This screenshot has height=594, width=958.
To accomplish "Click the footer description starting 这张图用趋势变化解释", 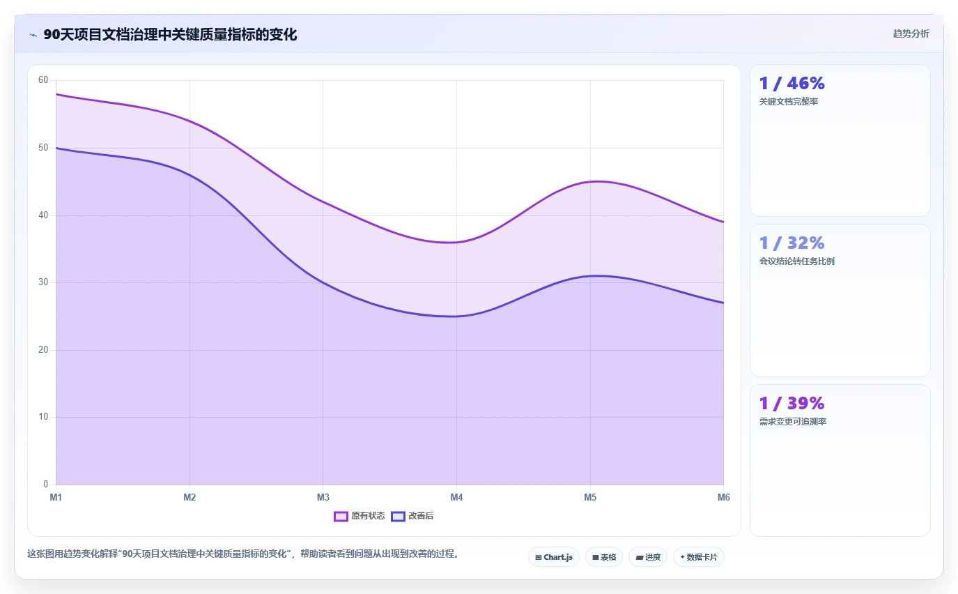I will pyautogui.click(x=242, y=554).
